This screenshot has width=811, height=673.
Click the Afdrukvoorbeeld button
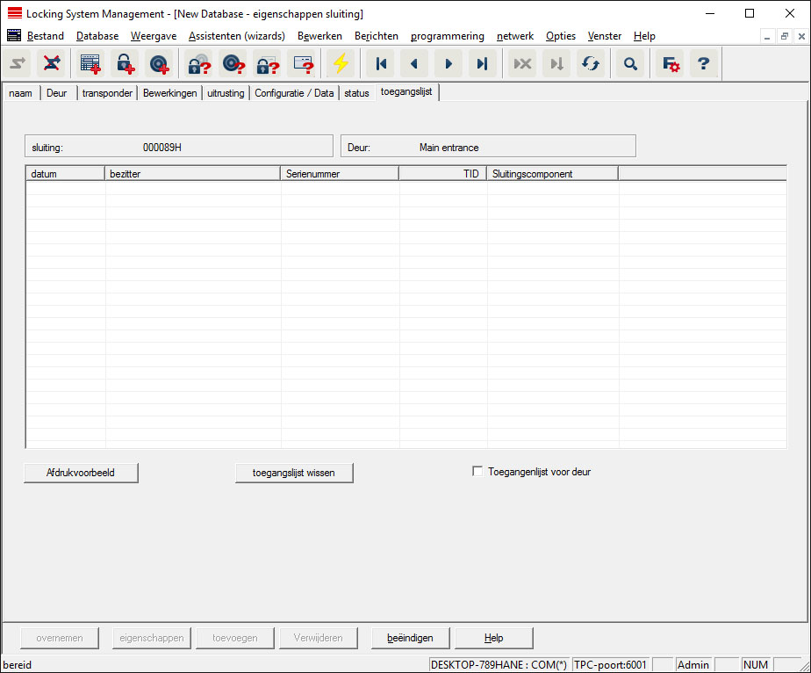click(81, 473)
